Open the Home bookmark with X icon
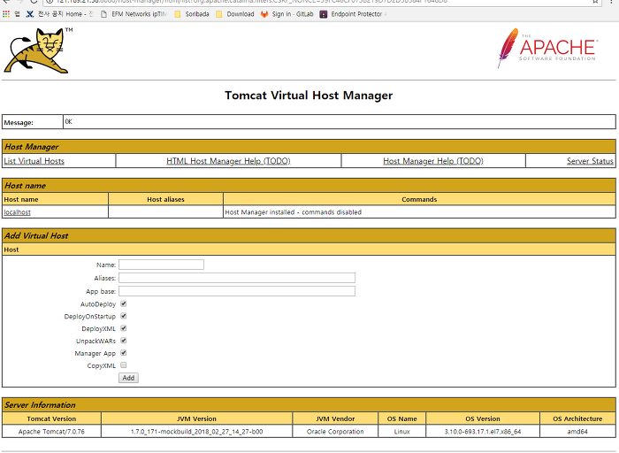This screenshot has height=453, width=619. click(x=59, y=14)
